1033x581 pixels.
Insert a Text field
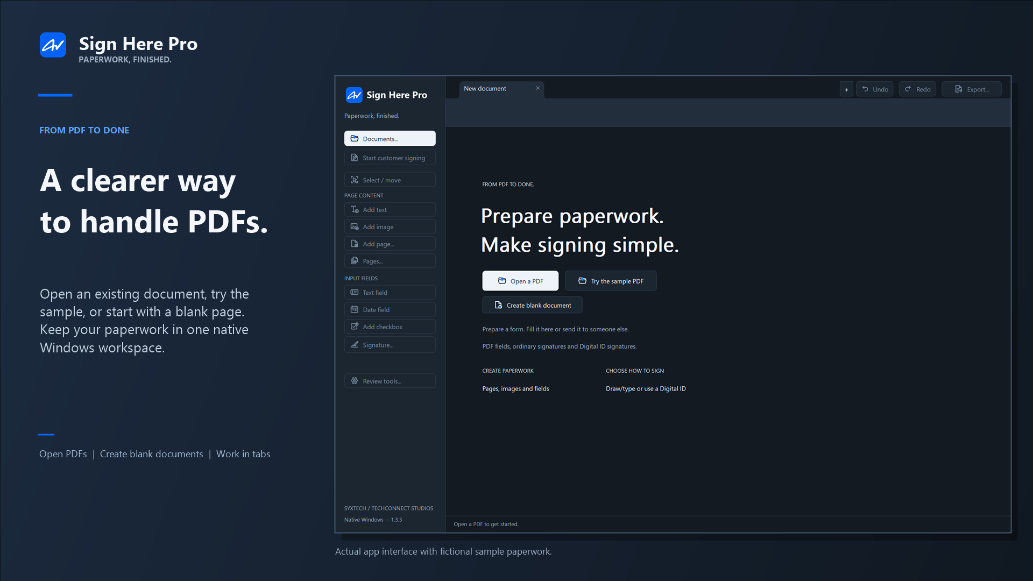pos(390,292)
